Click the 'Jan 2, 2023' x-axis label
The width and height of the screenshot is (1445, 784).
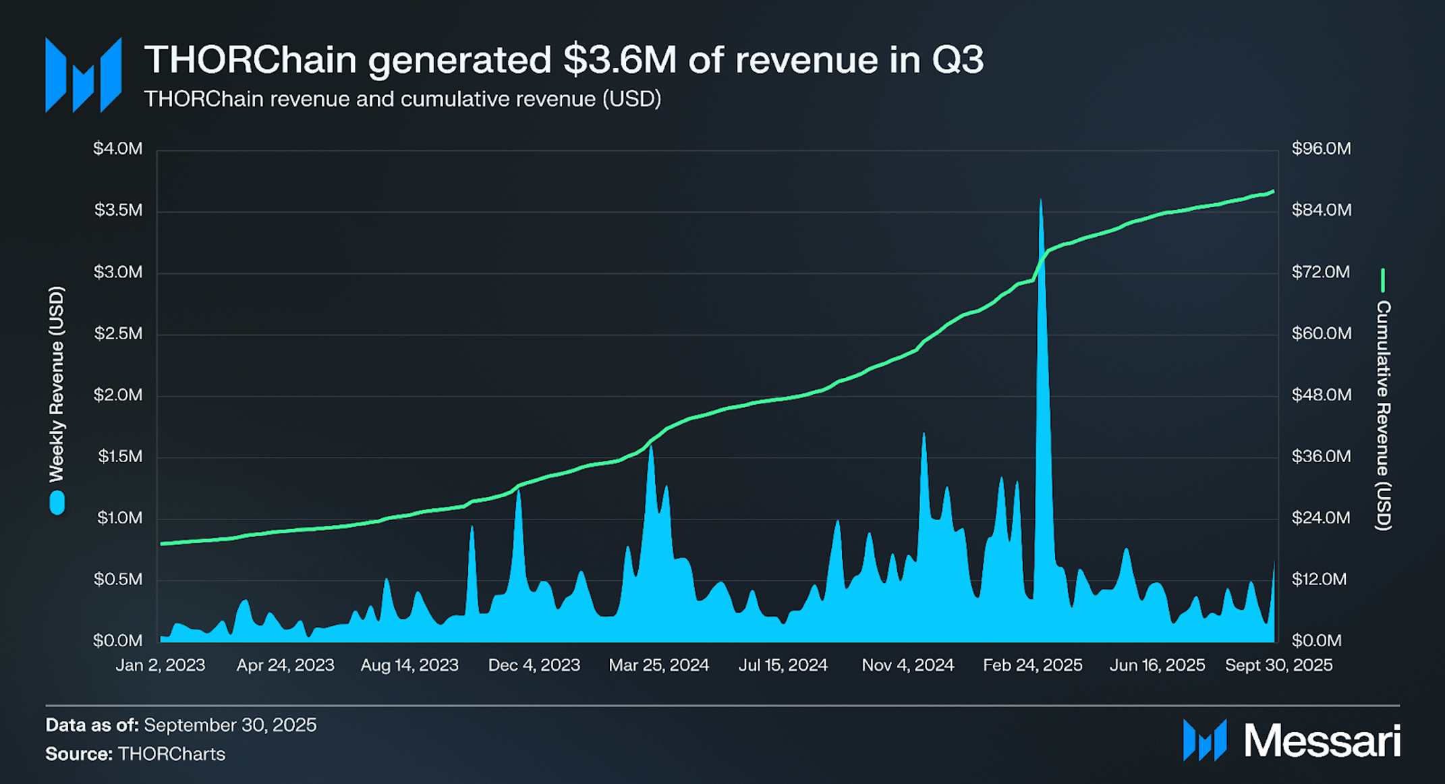(161, 665)
